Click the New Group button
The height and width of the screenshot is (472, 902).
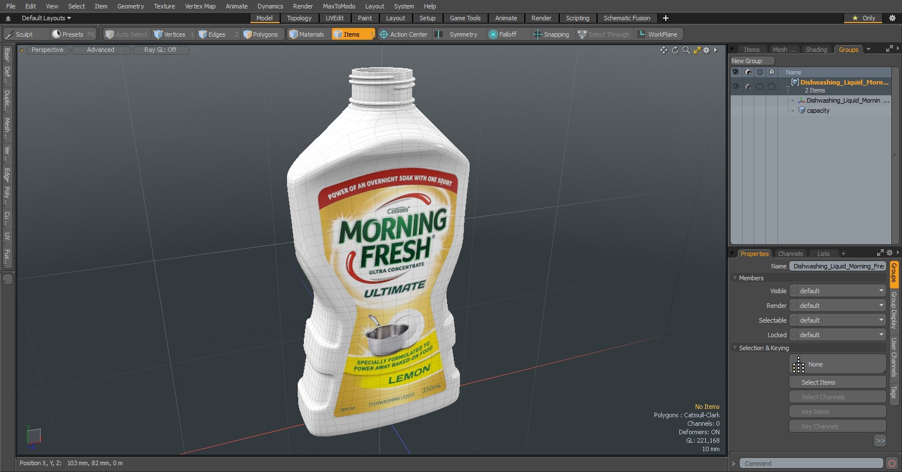pyautogui.click(x=753, y=61)
